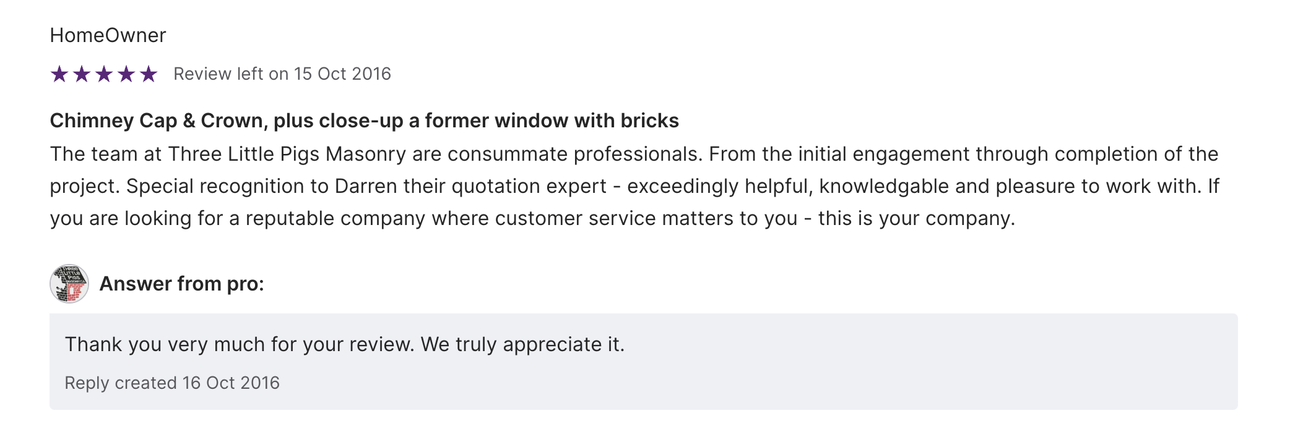Click the phrase 'quotation expert' in the review

[x=529, y=186]
